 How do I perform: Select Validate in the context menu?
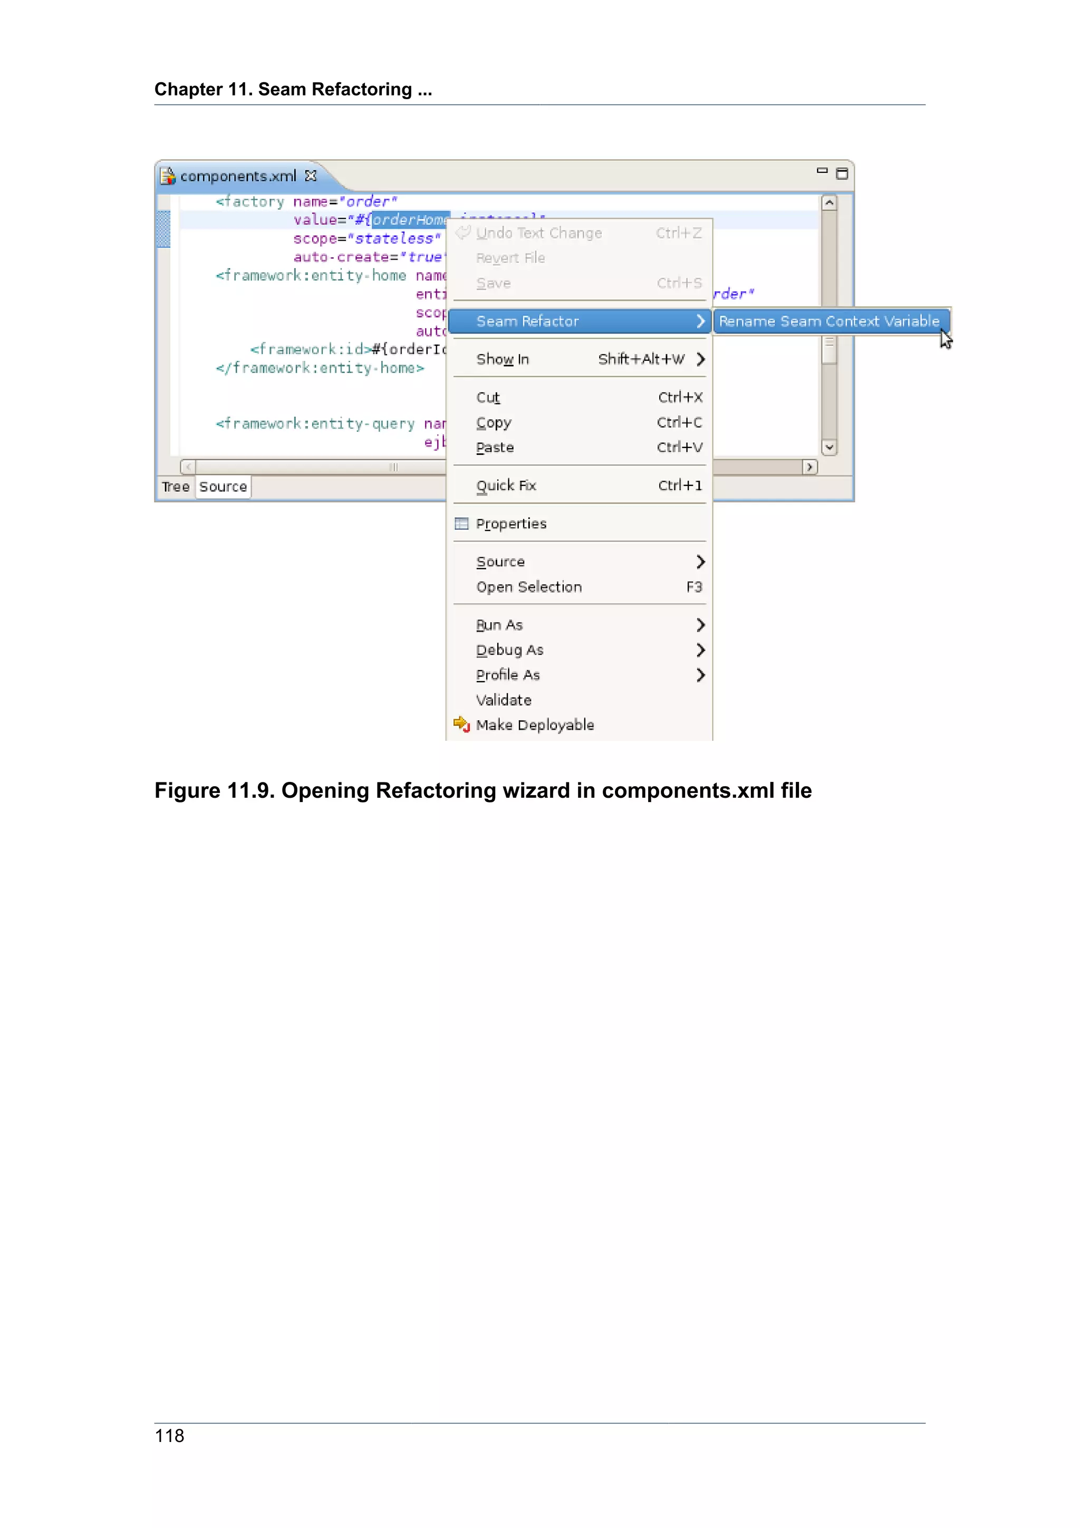pyautogui.click(x=579, y=700)
